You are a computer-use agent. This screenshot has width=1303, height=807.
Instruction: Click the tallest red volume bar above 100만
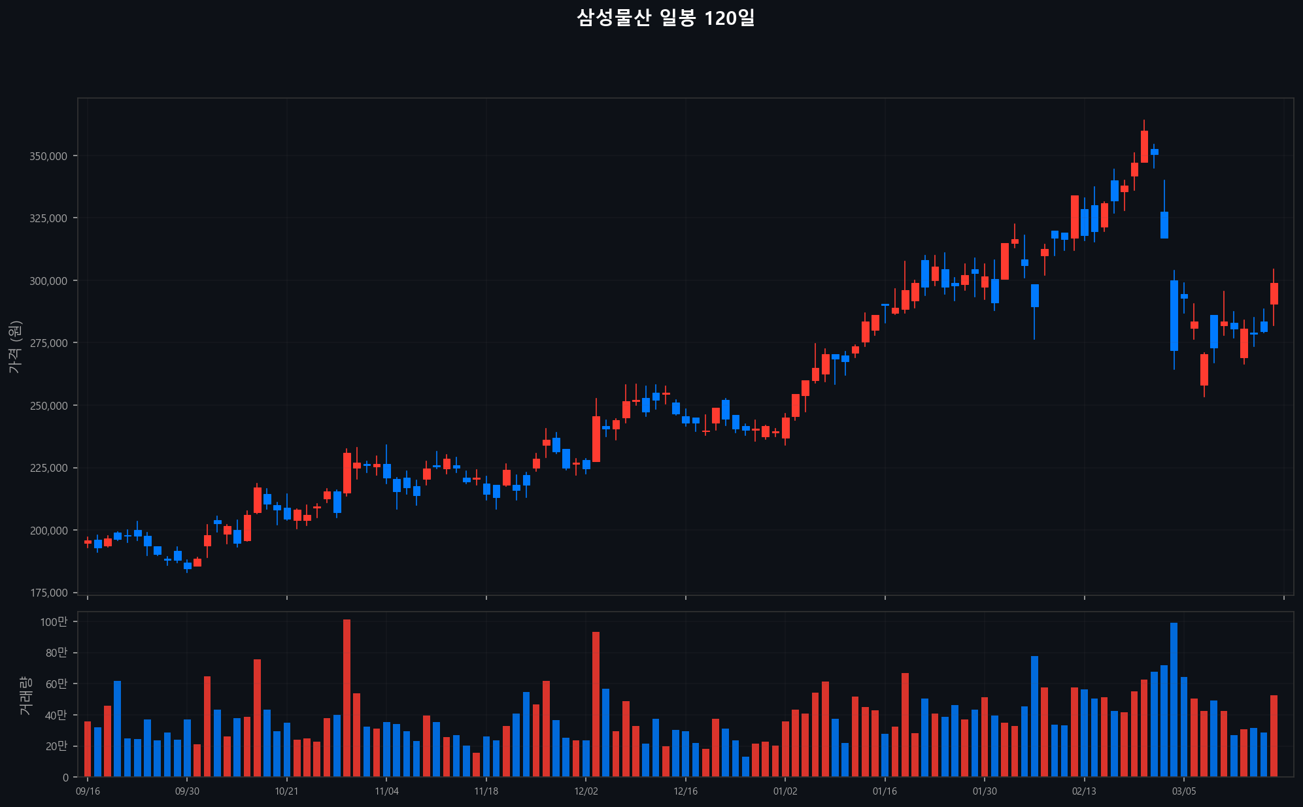point(347,698)
